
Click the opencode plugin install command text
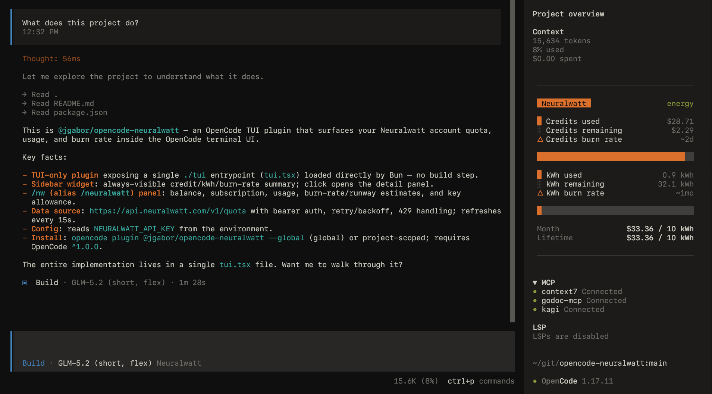[188, 238]
